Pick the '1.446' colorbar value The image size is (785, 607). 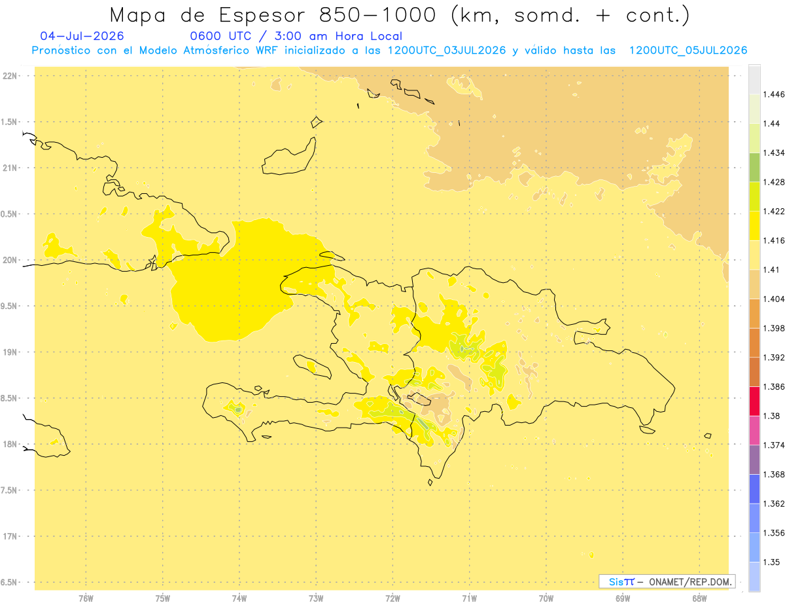click(774, 94)
